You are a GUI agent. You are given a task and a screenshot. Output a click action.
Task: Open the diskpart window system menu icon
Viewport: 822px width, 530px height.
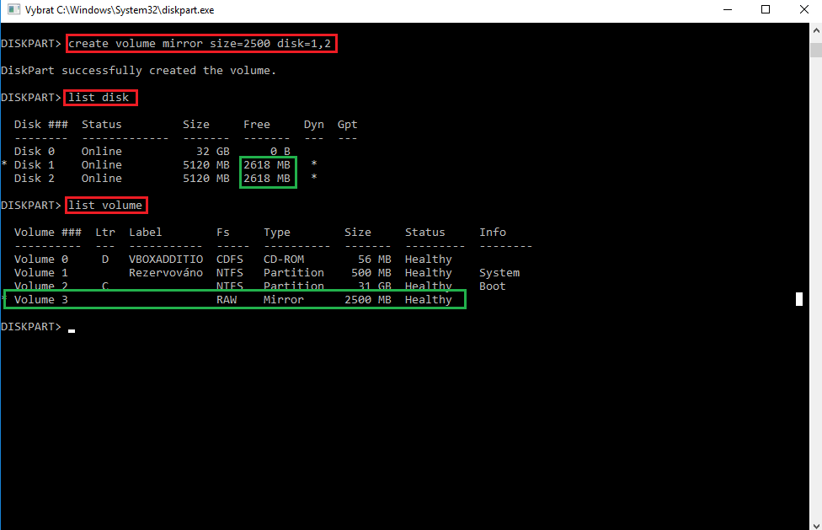click(11, 10)
